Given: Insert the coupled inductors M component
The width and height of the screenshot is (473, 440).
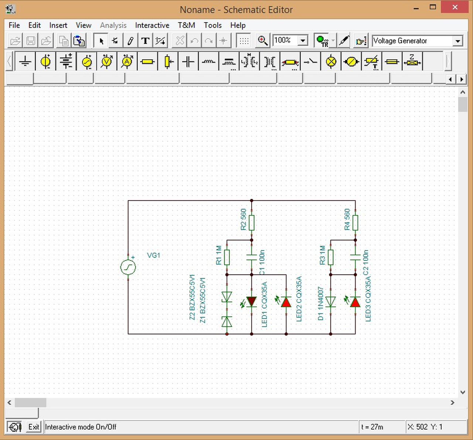Looking at the screenshot, I should [249, 61].
